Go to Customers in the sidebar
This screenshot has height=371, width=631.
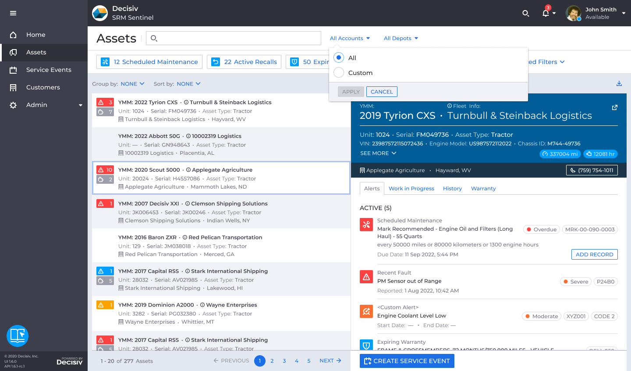pyautogui.click(x=44, y=87)
